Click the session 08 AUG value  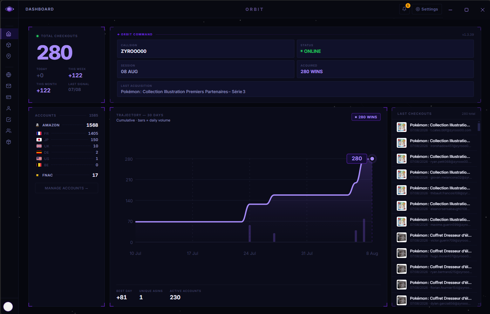point(129,71)
